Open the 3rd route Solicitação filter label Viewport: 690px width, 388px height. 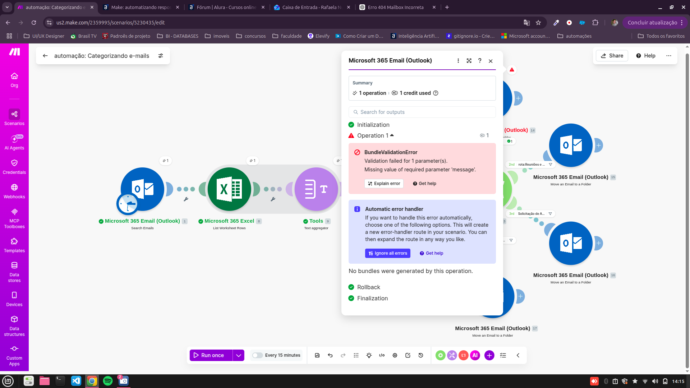click(x=530, y=214)
